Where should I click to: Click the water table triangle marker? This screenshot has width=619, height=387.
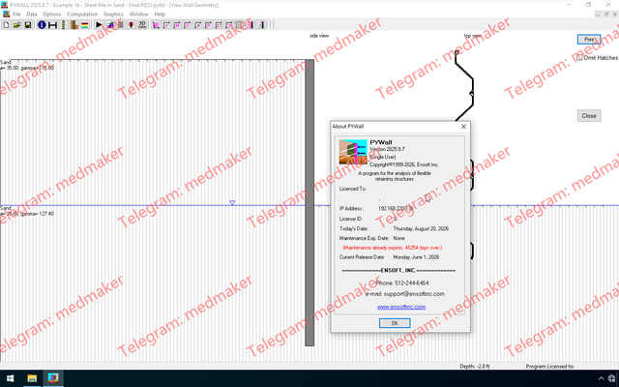point(232,202)
